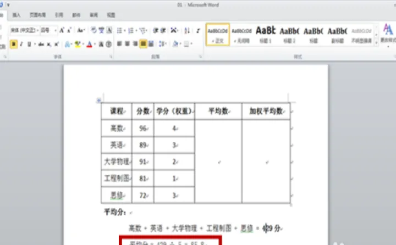Click the Sort A-Z icon
Image resolution: width=396 pixels, height=245 pixels.
point(187,31)
